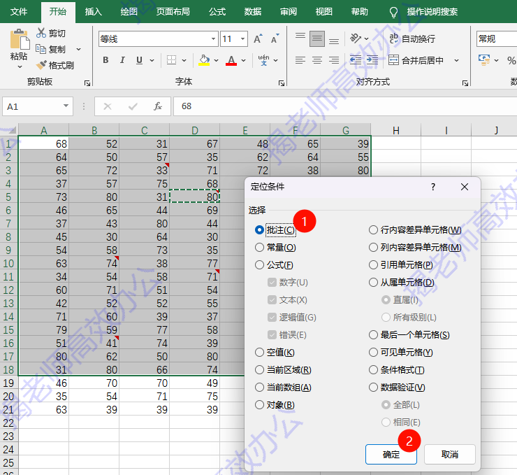Increase indent icon

click(372, 60)
